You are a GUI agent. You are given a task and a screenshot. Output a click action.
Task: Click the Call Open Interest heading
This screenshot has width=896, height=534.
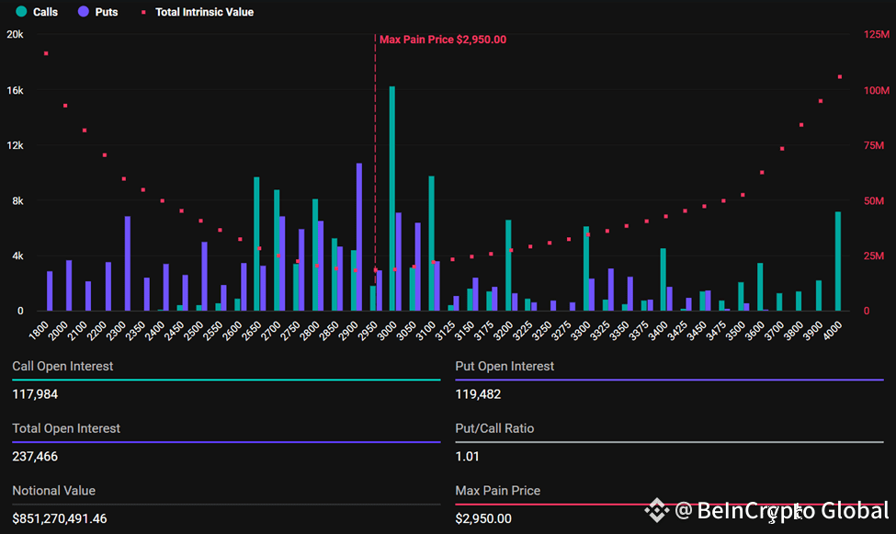pos(62,367)
